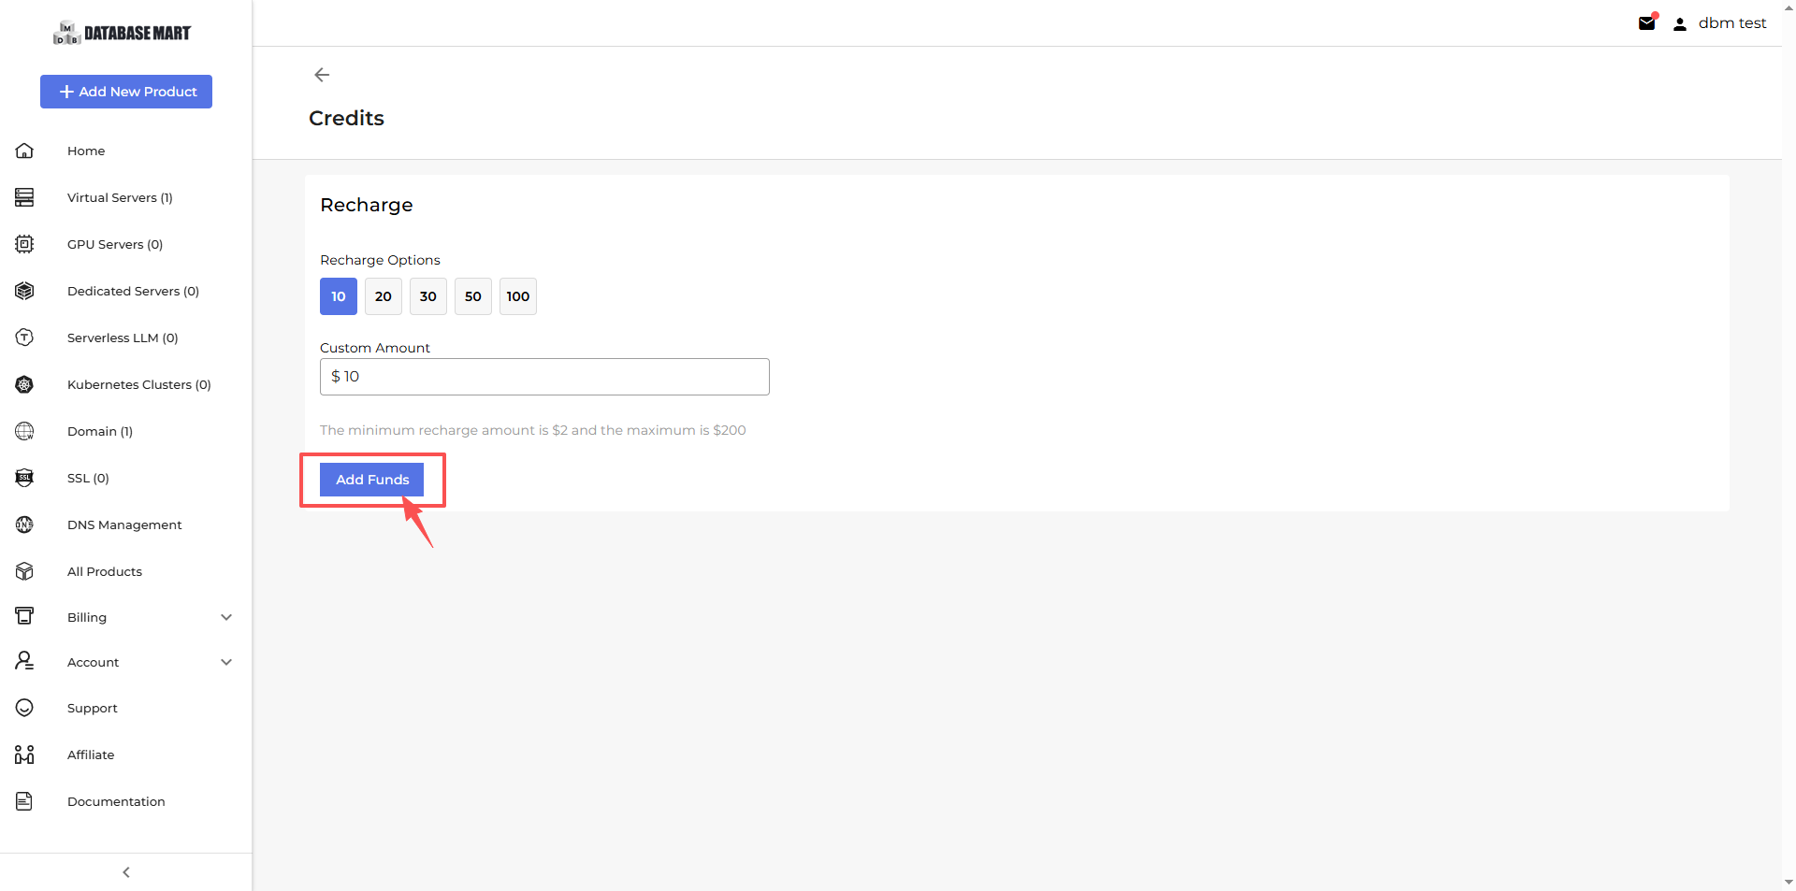Click the Virtual Servers stack icon
The image size is (1796, 891).
(x=24, y=197)
